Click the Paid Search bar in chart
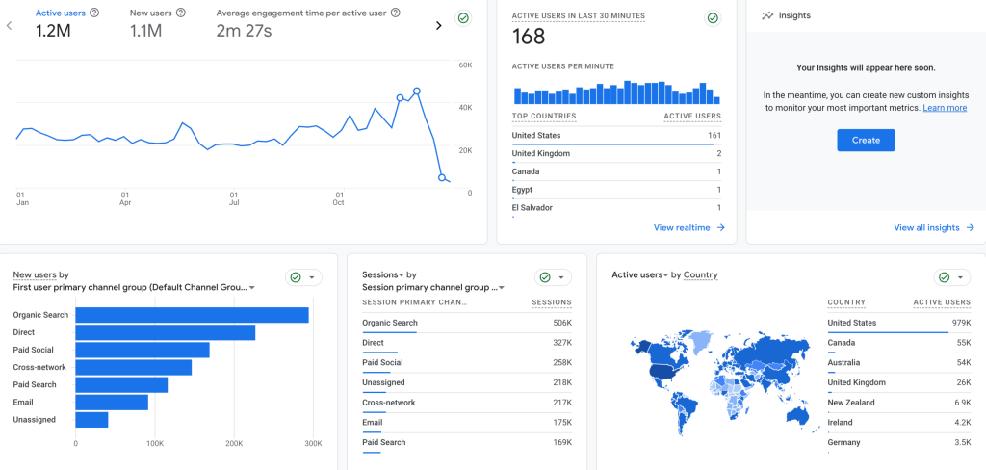The width and height of the screenshot is (986, 470). tap(121, 384)
